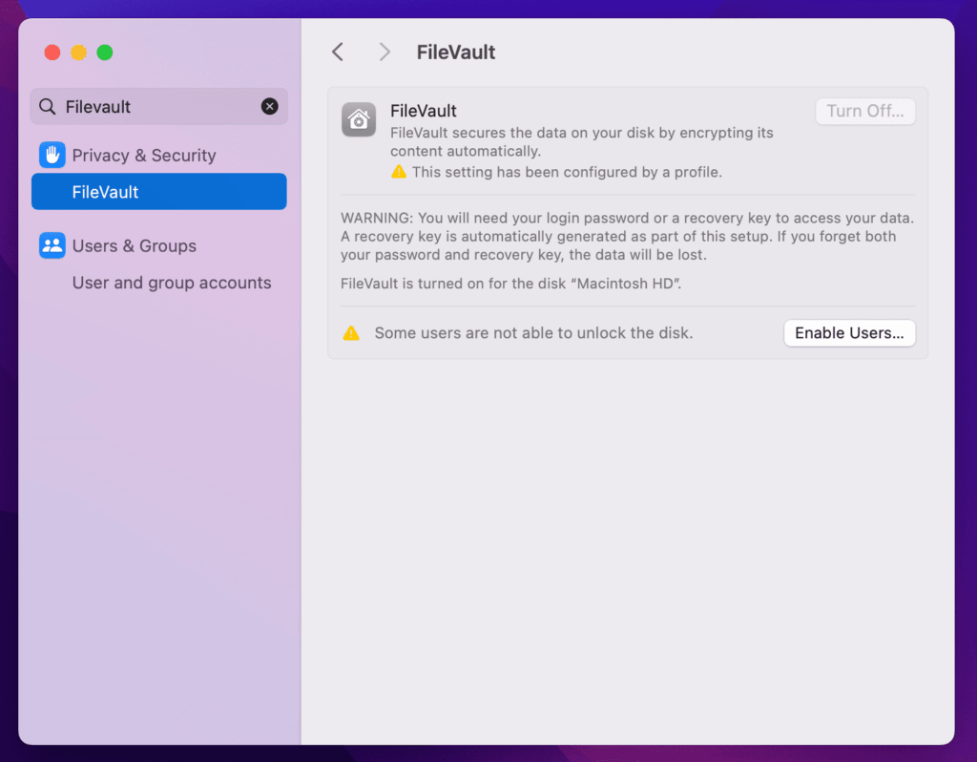Open User and group accounts settings
977x762 pixels.
172,283
